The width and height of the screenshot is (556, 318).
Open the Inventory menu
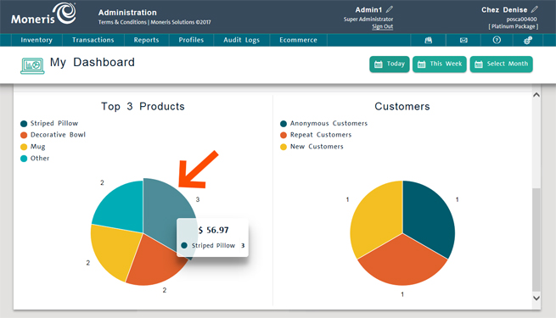(x=37, y=40)
